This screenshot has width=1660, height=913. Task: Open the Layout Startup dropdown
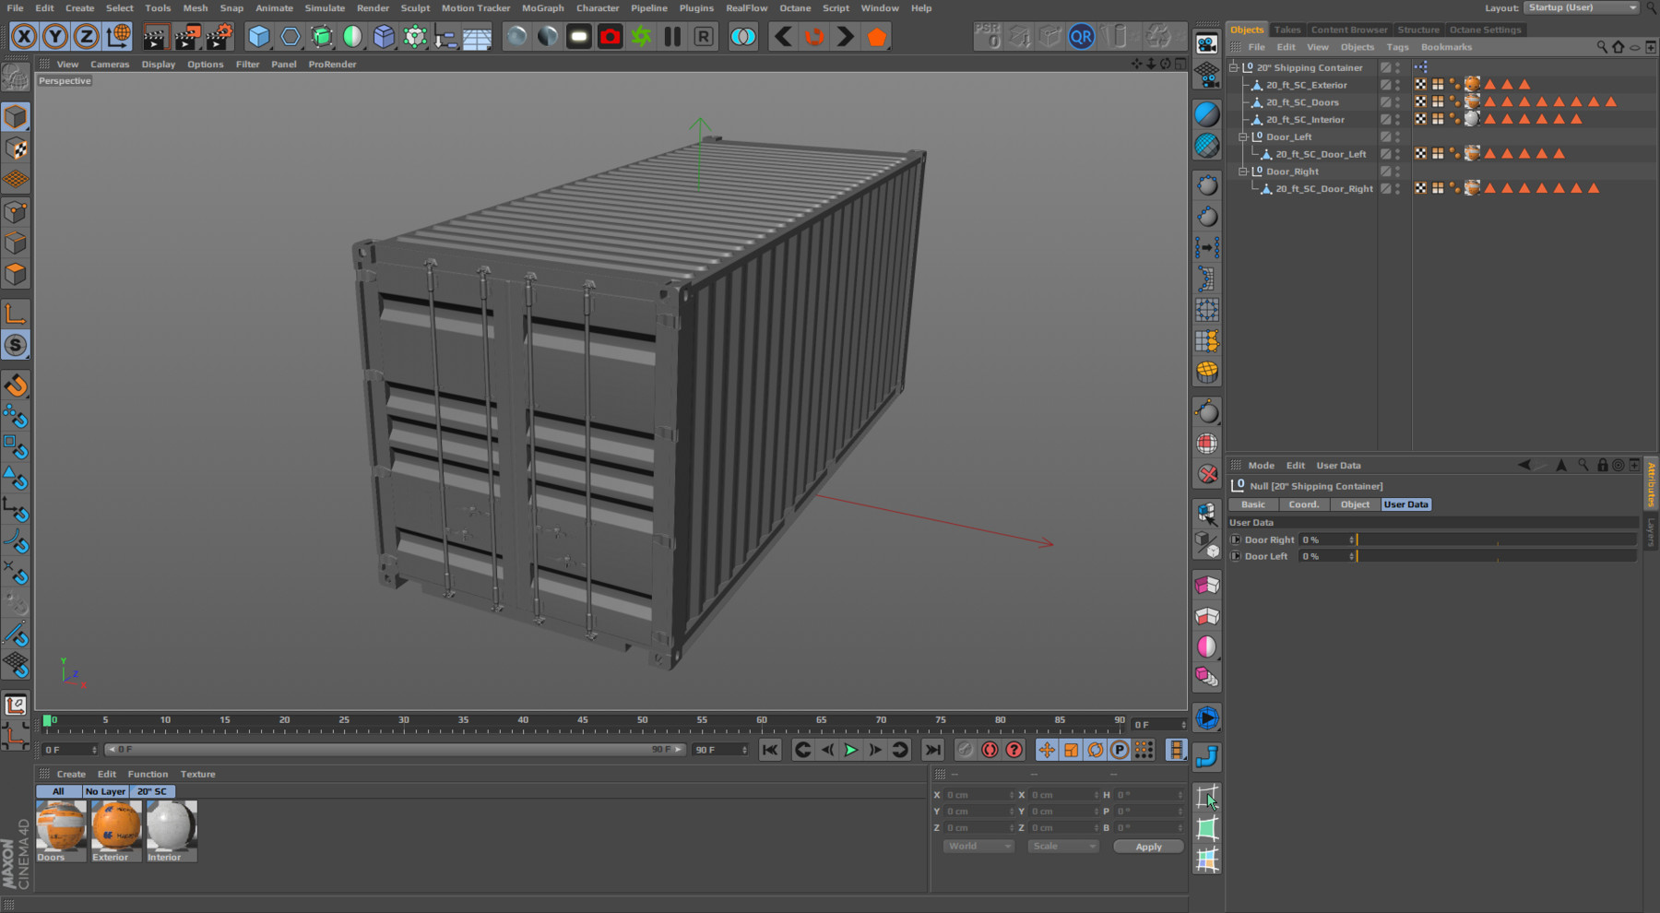point(1581,7)
